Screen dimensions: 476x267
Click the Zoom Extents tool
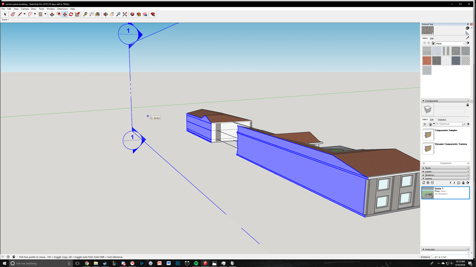coord(125,14)
